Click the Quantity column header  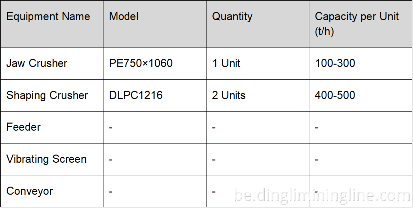(232, 16)
